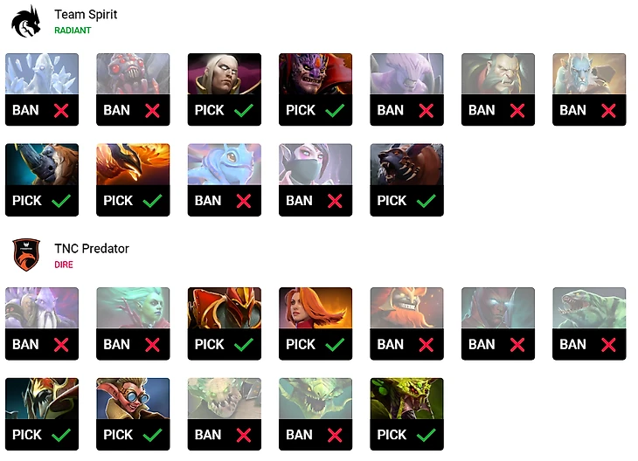
Task: Click red X under Tidehunter portrait
Action: (x=607, y=345)
